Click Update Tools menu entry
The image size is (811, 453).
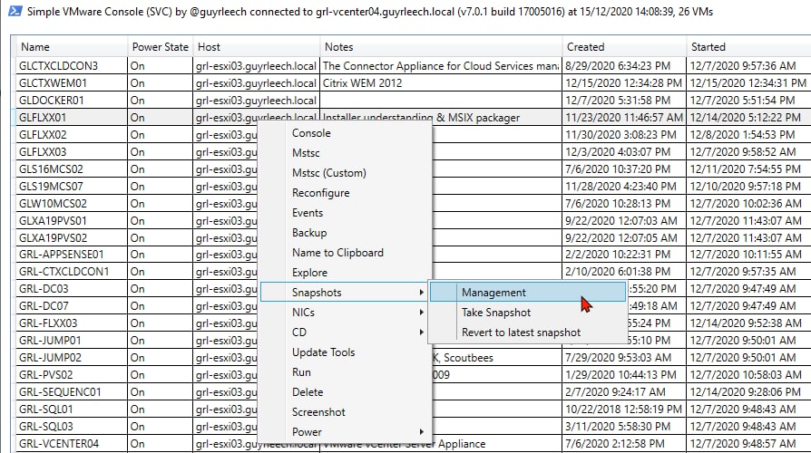pyautogui.click(x=323, y=352)
